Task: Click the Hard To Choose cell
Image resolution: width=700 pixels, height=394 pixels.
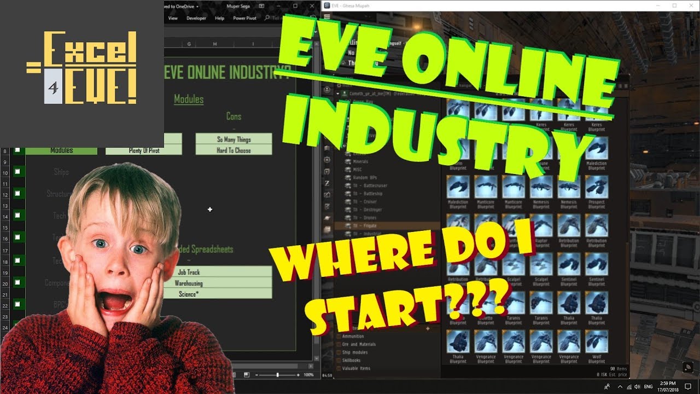Action: (x=234, y=150)
